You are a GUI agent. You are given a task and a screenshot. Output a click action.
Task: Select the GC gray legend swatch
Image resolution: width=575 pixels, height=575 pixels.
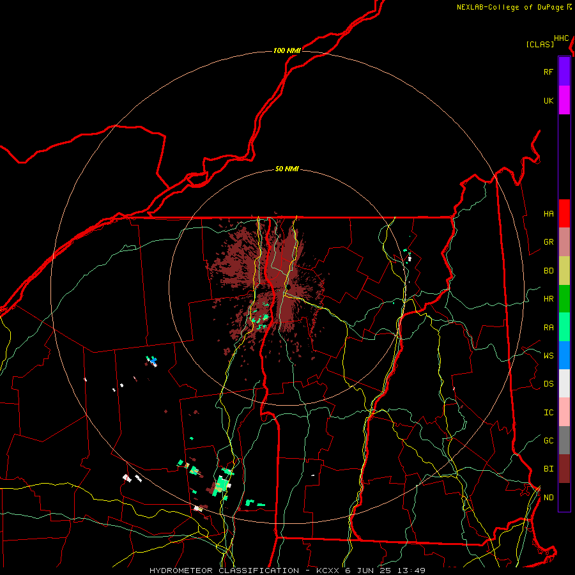coord(564,440)
